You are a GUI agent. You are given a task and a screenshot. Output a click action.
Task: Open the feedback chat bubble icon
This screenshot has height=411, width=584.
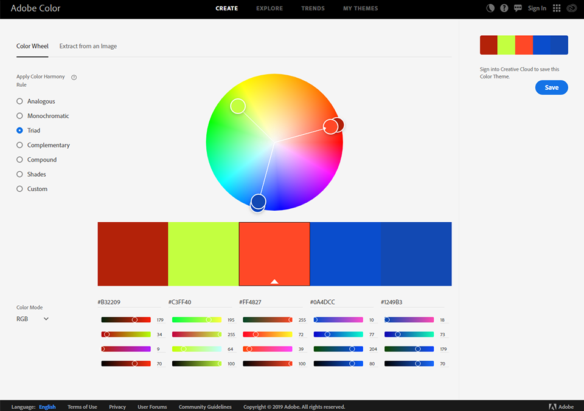coord(518,8)
